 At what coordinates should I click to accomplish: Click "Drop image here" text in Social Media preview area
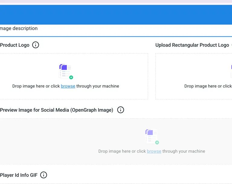[114, 151]
